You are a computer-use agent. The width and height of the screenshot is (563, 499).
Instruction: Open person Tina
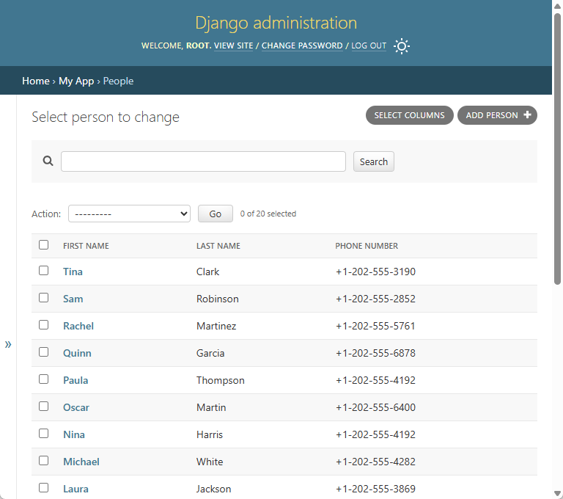(73, 272)
